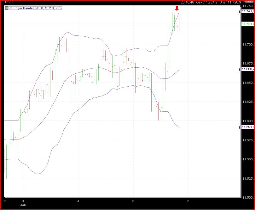This screenshot has width=255, height=210.
Task: Click the price arrow marker next to 11.591,0
Action: pos(240,127)
